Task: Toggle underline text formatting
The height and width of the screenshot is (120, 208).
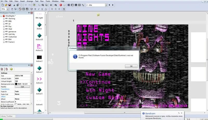Action: pos(42,9)
